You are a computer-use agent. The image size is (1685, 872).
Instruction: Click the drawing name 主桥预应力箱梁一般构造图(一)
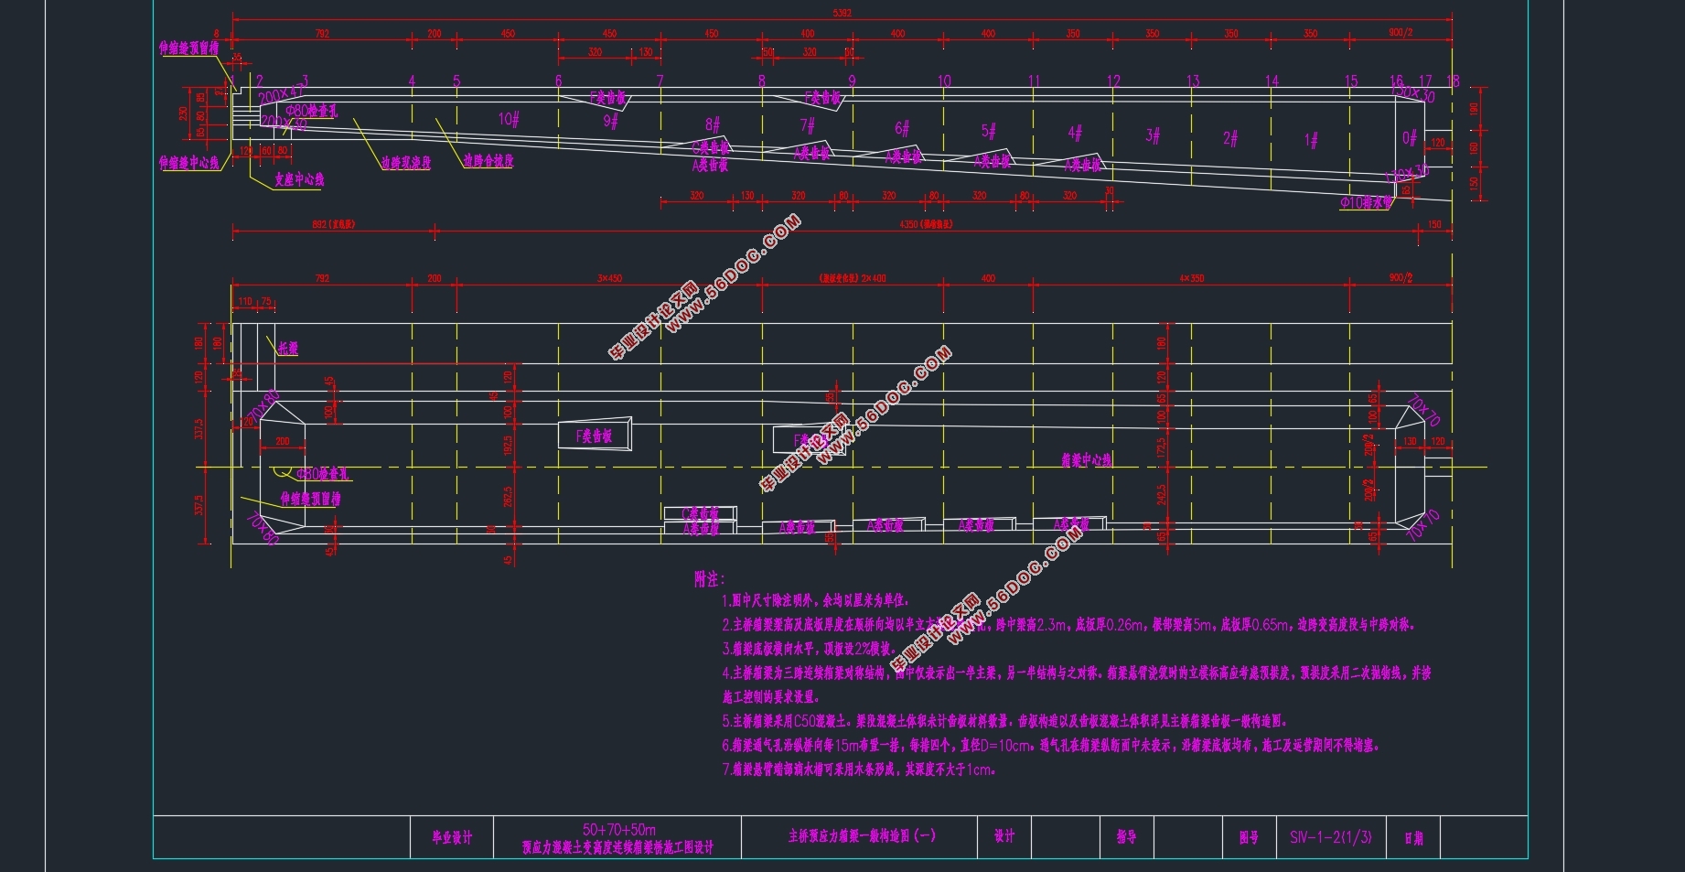[863, 835]
